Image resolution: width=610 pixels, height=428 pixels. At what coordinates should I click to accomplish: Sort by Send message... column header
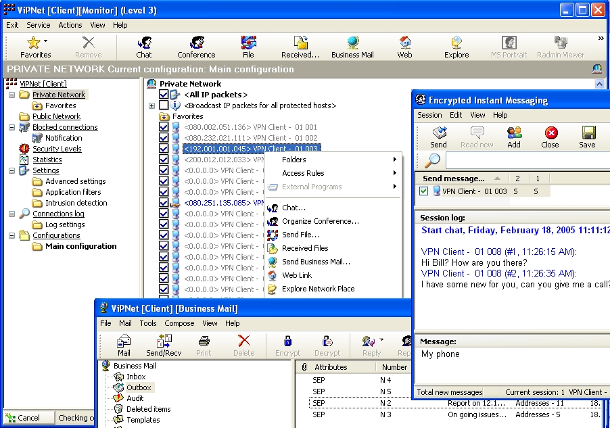point(462,179)
